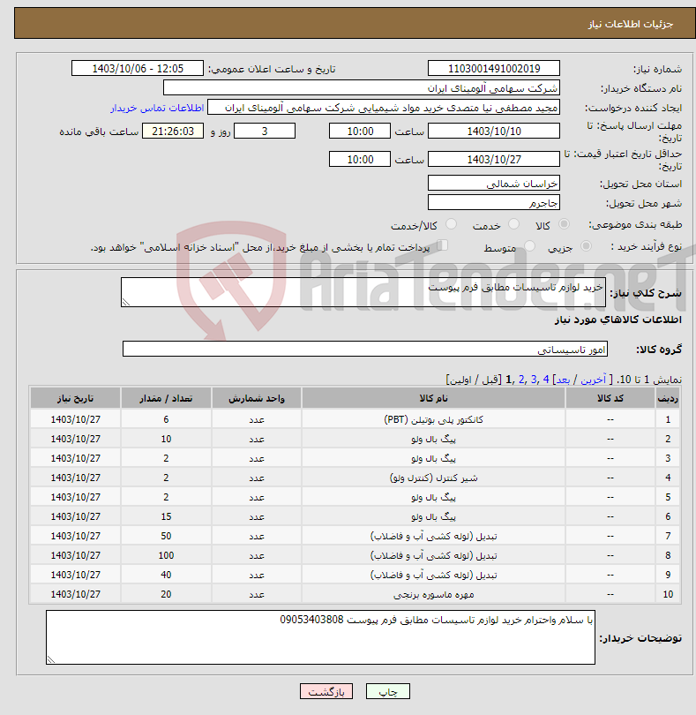Click the requester field مجید مصطفی نیا

(384, 107)
